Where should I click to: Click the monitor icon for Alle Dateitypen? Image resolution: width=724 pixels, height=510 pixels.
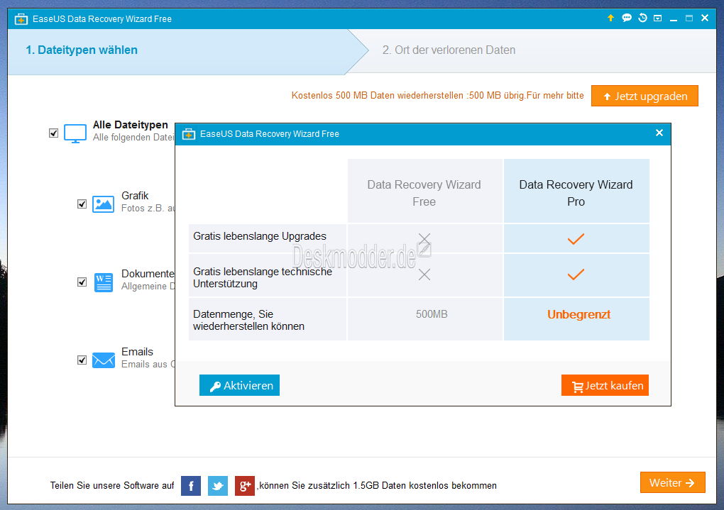[75, 133]
